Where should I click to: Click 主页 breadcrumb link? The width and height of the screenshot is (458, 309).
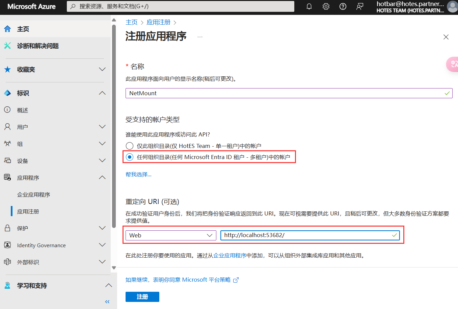tap(132, 22)
